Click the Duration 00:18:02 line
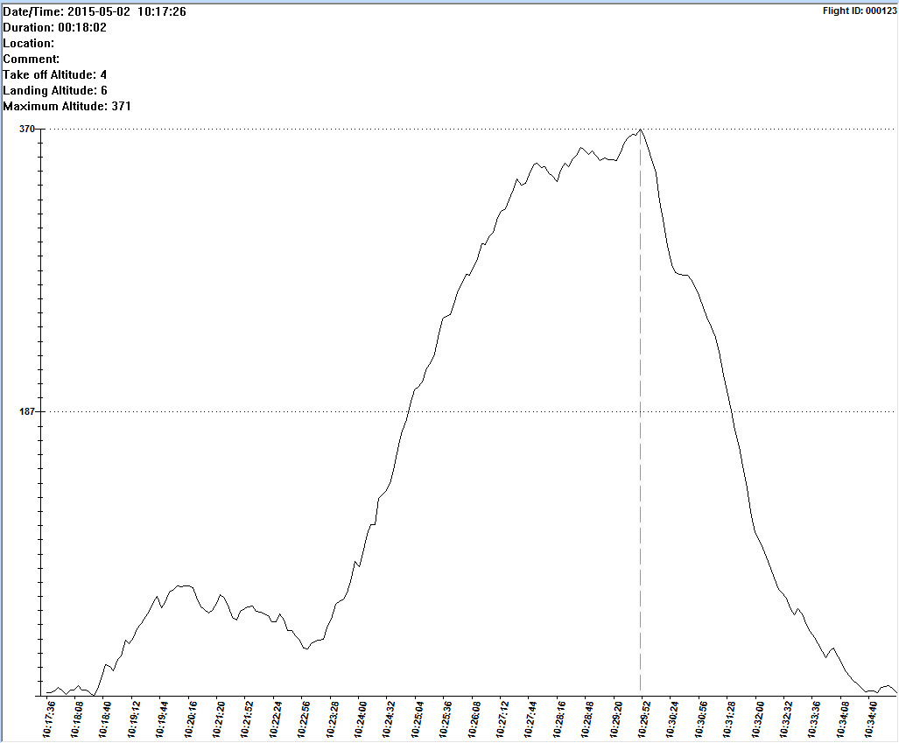This screenshot has width=899, height=743. (x=55, y=27)
